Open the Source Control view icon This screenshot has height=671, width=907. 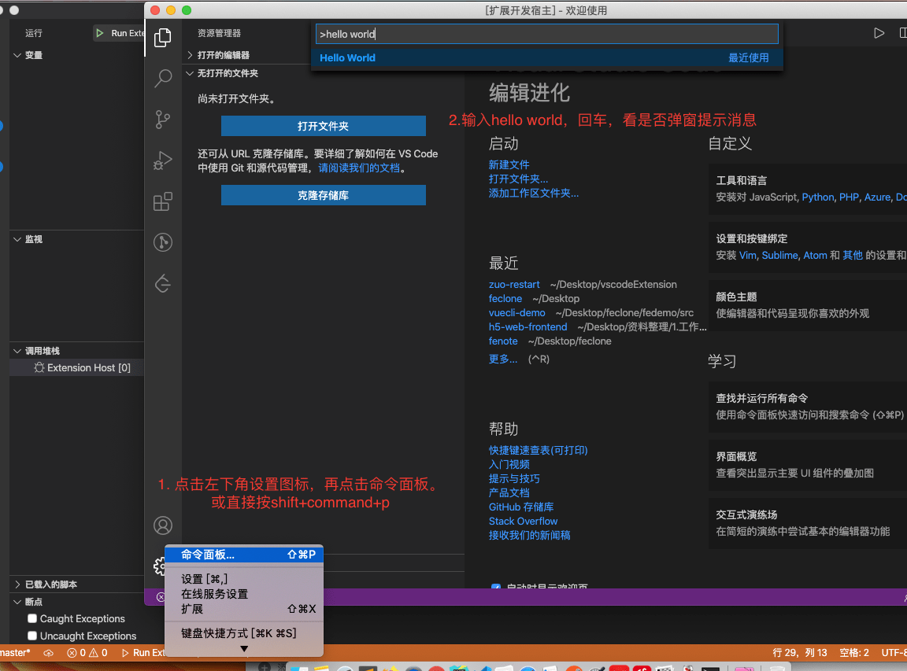[162, 120]
